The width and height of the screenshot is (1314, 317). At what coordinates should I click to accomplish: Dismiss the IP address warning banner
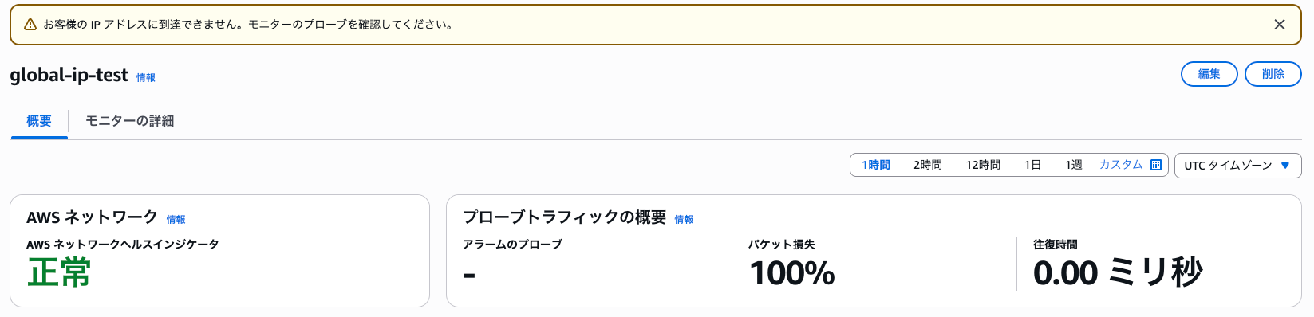point(1280,25)
